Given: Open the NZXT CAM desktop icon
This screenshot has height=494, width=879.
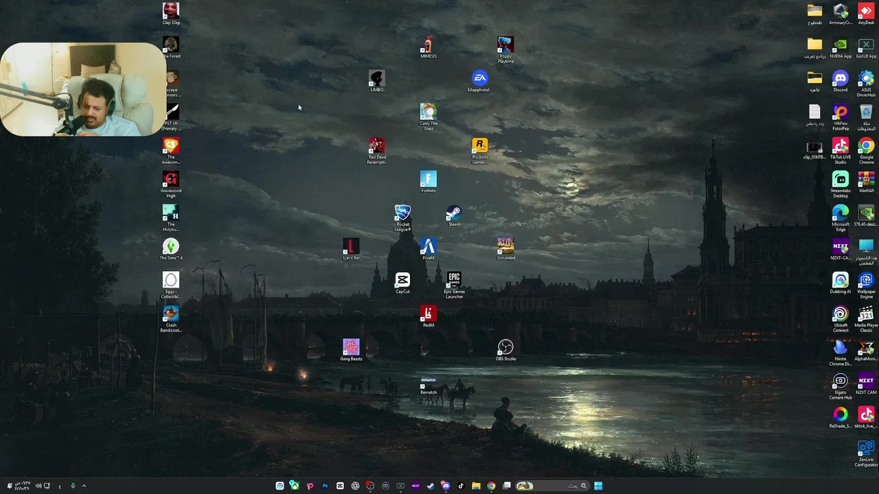Looking at the screenshot, I should coord(866,383).
